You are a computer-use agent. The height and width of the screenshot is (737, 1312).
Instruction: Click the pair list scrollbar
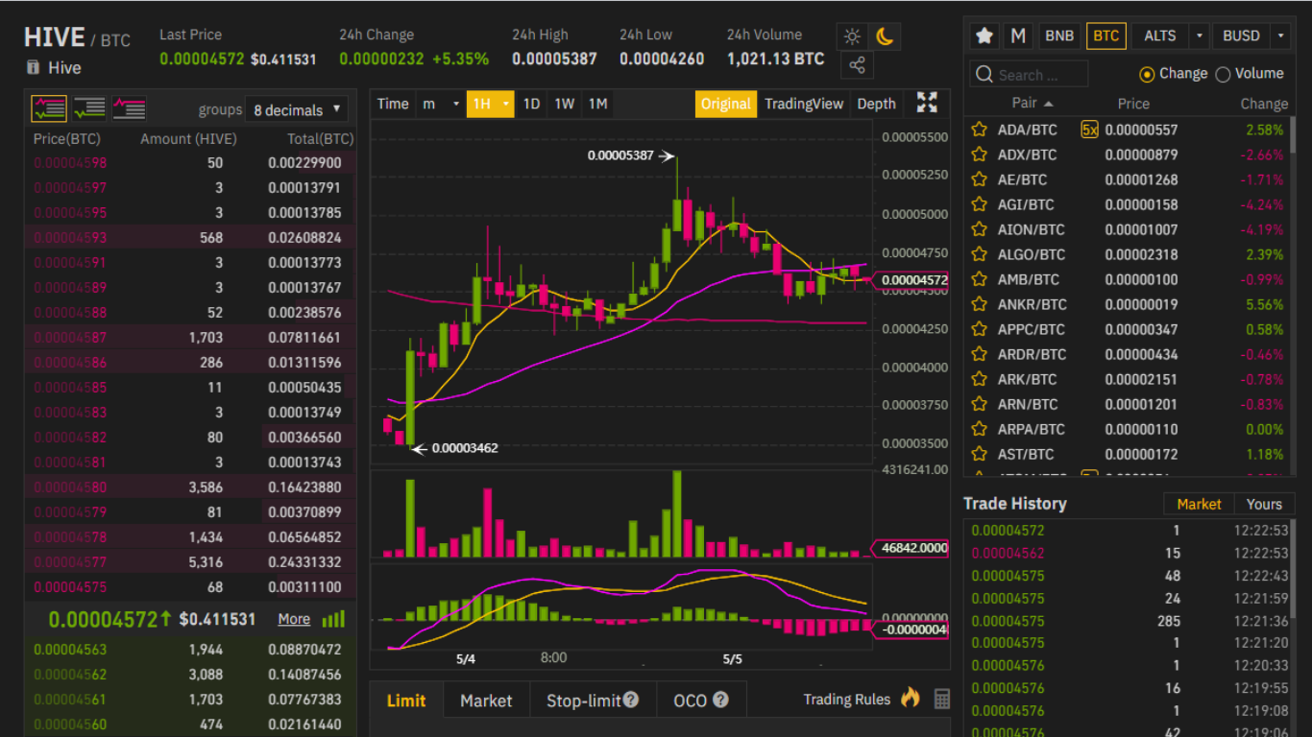point(1292,136)
